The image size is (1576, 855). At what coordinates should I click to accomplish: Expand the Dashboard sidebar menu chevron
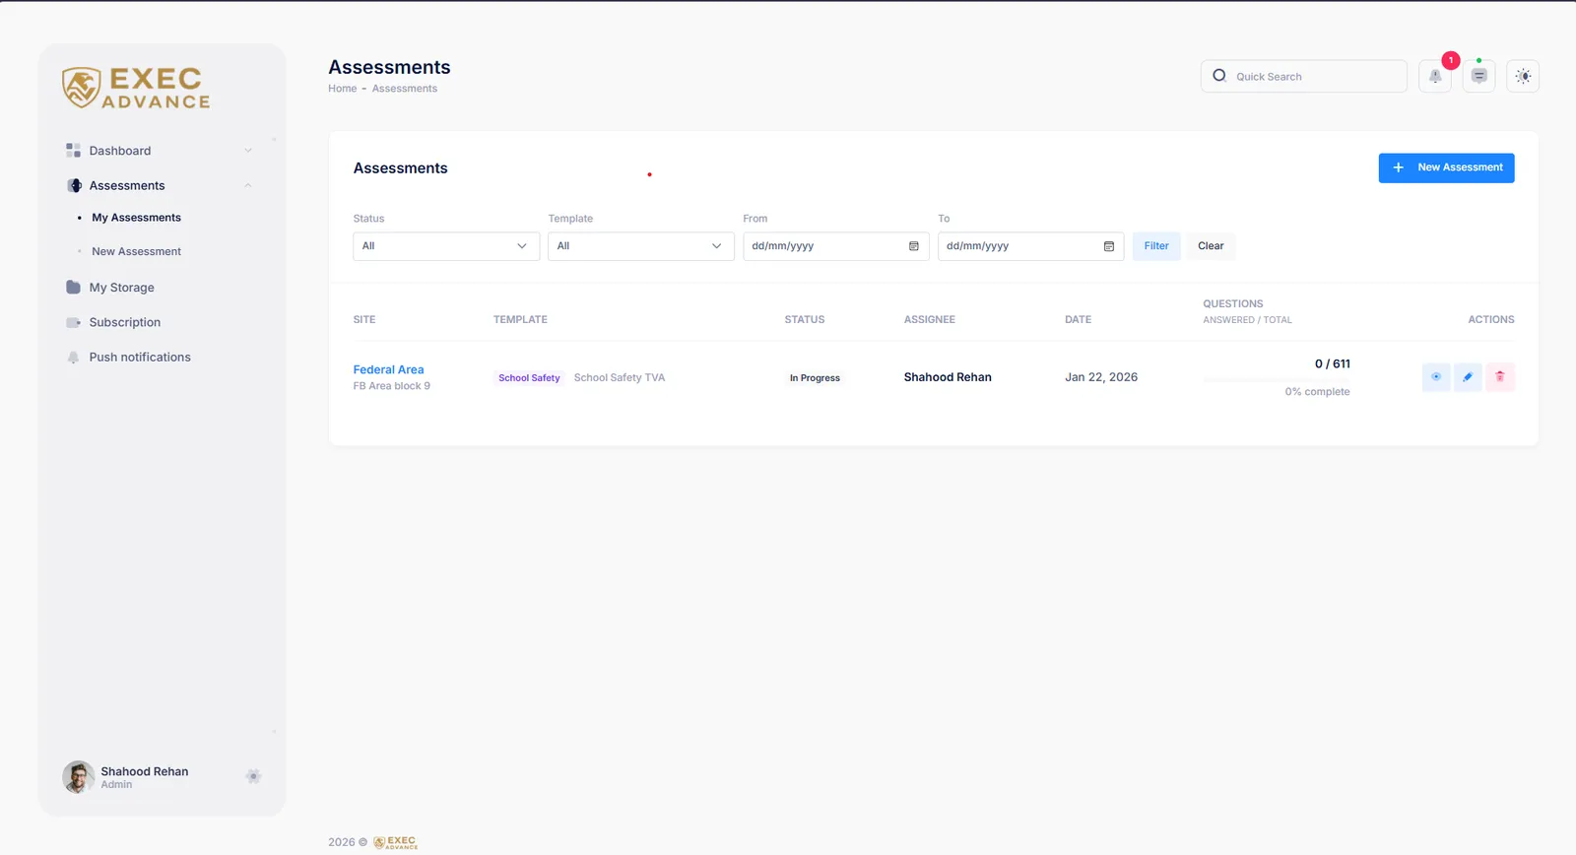[248, 151]
